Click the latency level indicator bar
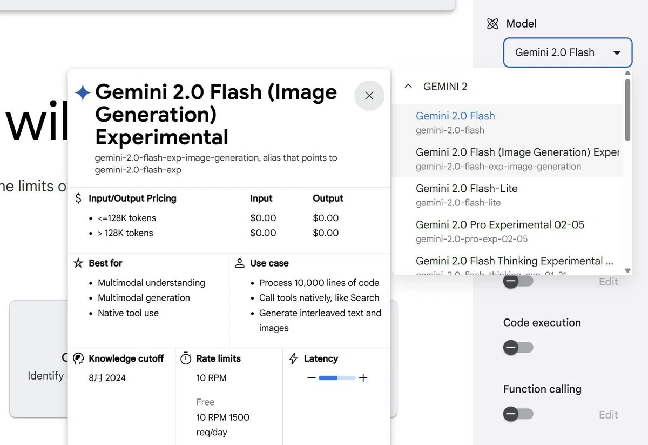This screenshot has height=445, width=648. pos(337,378)
